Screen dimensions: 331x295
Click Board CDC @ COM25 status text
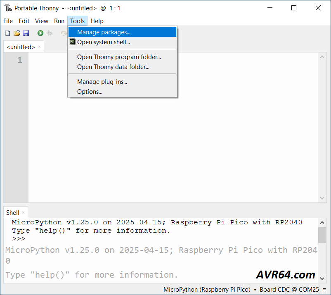[x=289, y=290]
